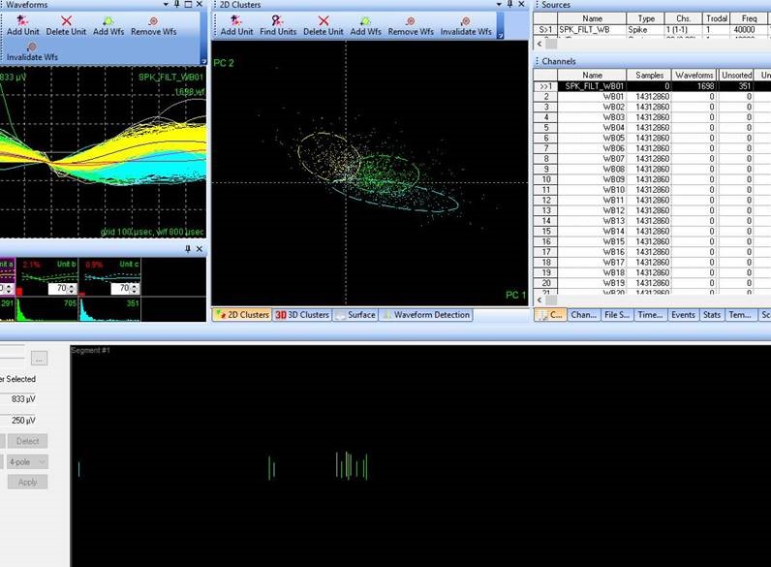Open the 2D Clusters panel options arrow
771x567 pixels.
[499, 5]
